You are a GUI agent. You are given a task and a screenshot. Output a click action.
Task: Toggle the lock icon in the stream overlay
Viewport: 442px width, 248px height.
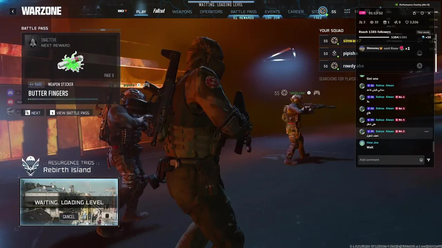point(414,13)
